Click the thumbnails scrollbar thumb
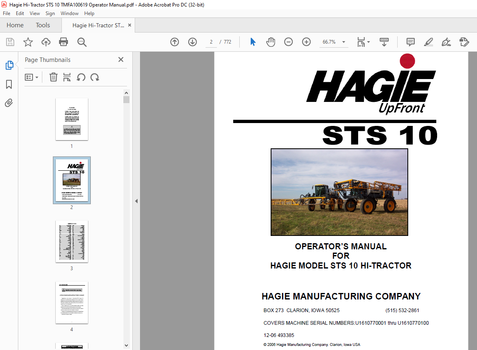The height and width of the screenshot is (350, 477). coord(126,99)
